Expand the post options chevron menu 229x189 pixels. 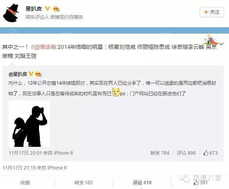click(222, 44)
